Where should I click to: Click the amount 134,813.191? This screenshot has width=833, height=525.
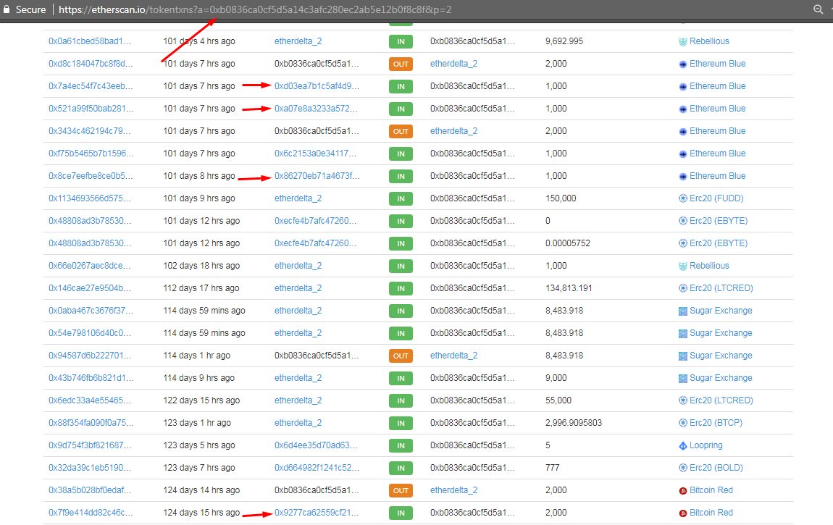pyautogui.click(x=569, y=288)
